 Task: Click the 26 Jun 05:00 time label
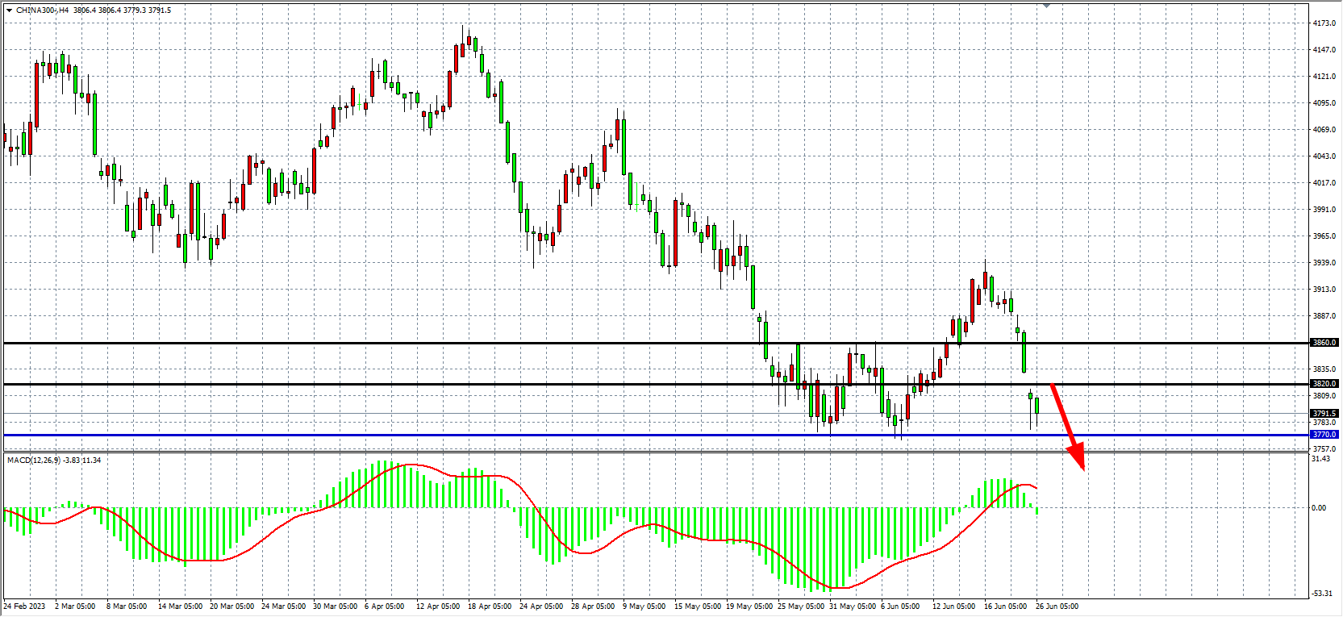1057,607
